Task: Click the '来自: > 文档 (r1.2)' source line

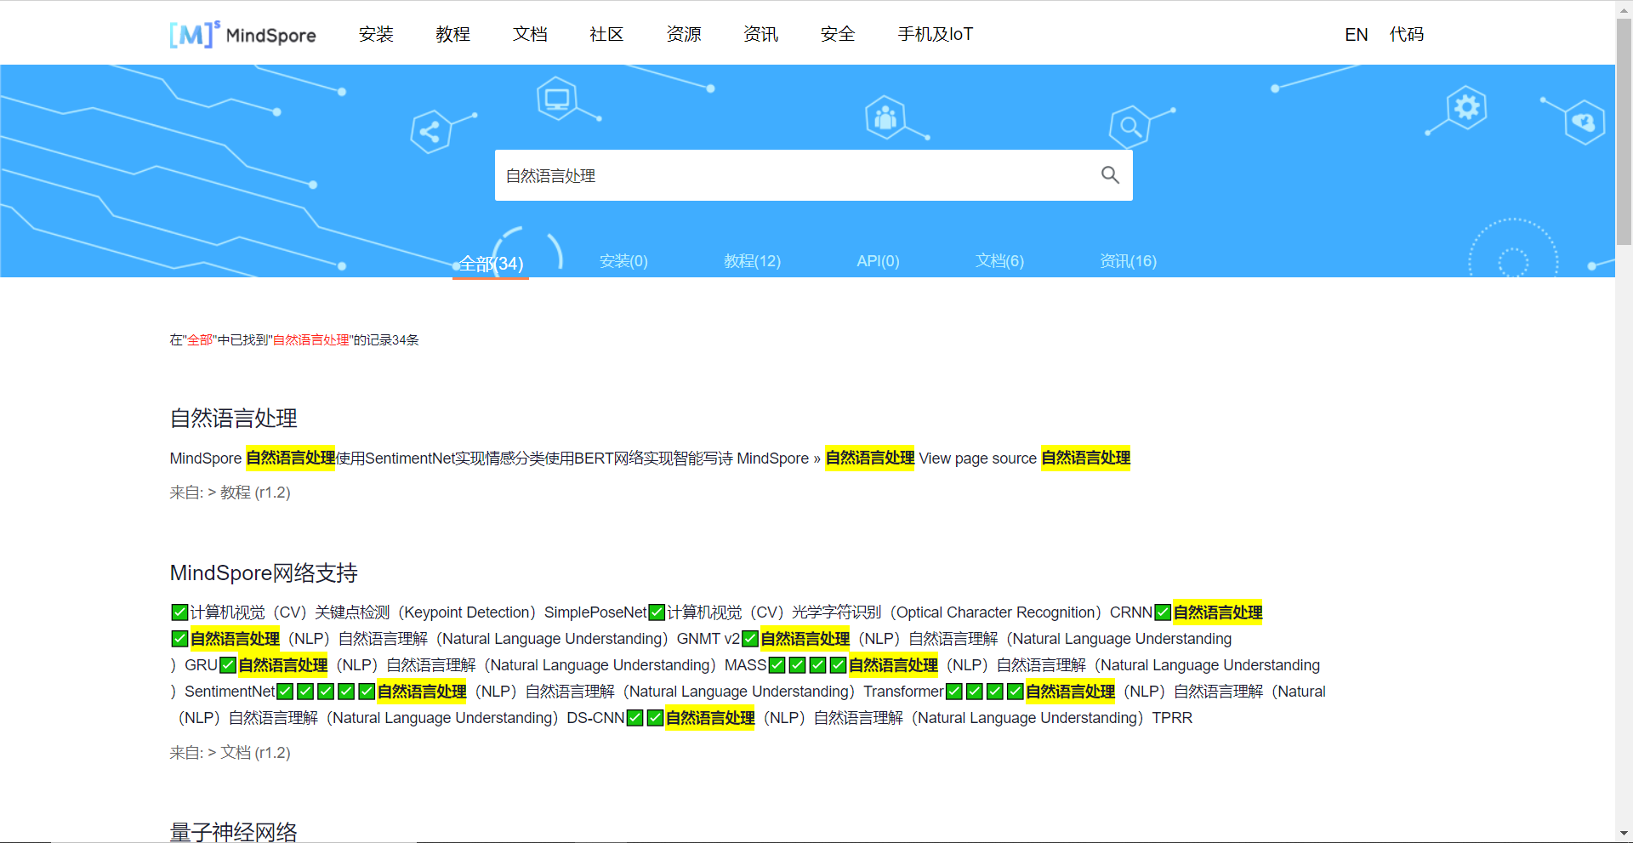Action: [x=230, y=753]
